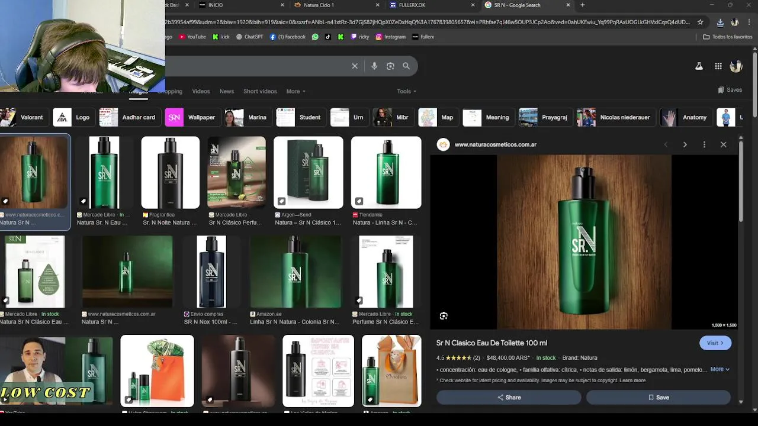Open Facebook bookmark
Viewport: 758px width, 426px height.
coord(288,37)
